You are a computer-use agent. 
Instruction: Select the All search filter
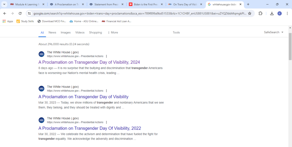click(42, 32)
